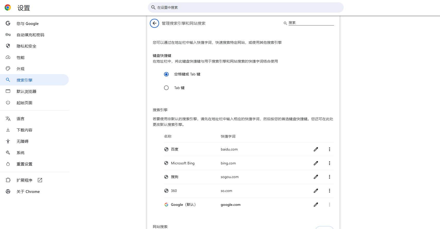Click the speedometer performance icon
Viewport: 440px width, 229px height.
8,57
